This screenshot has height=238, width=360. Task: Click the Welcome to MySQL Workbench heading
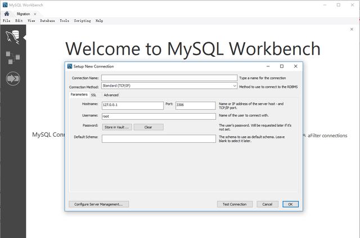(192, 49)
